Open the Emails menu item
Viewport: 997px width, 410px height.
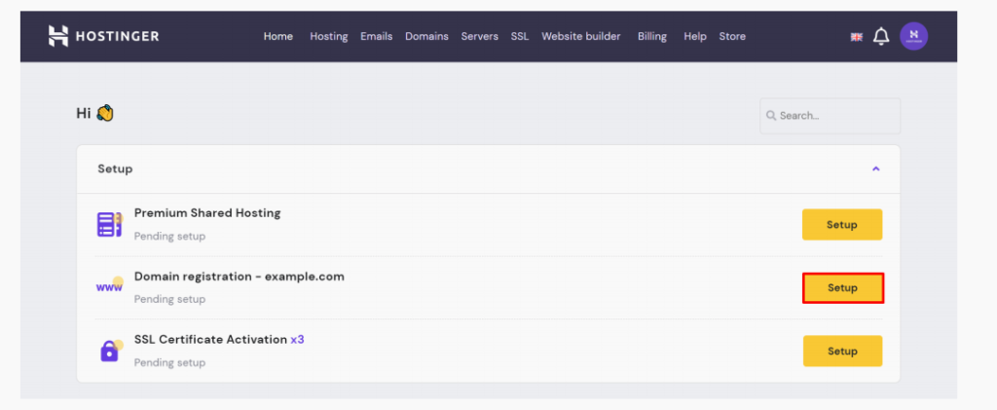pyautogui.click(x=376, y=37)
